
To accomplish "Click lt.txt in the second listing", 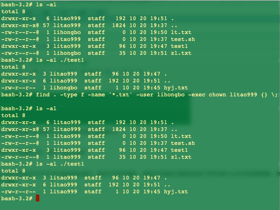I will click(181, 136).
